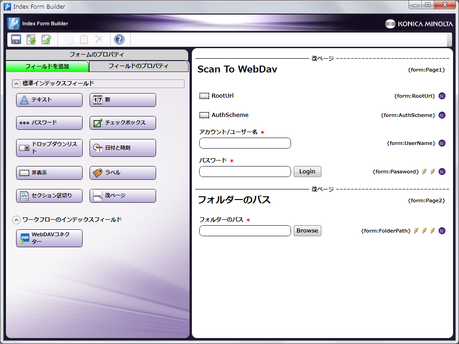Viewport: 459px width, 344px height.
Task: Click the toolbar icon with green download arrow
Action: (x=31, y=39)
